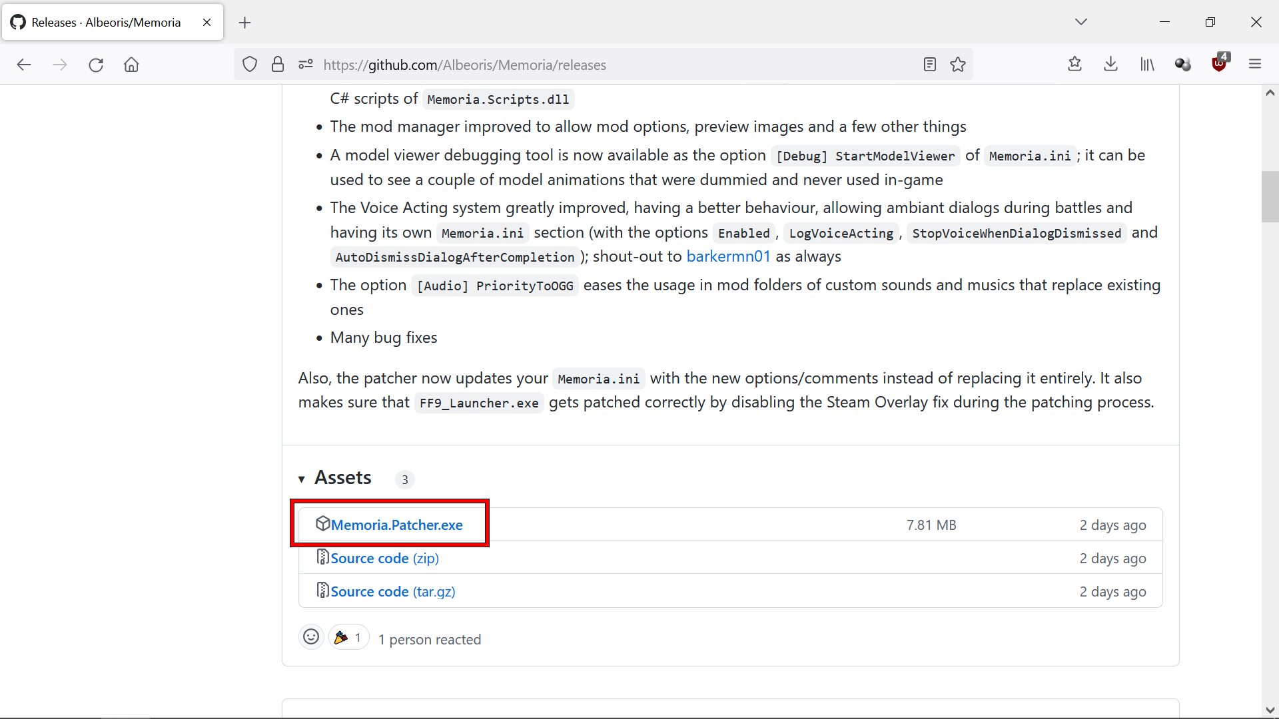The width and height of the screenshot is (1279, 719).
Task: Click the Assets count badge showing 3
Action: [405, 479]
